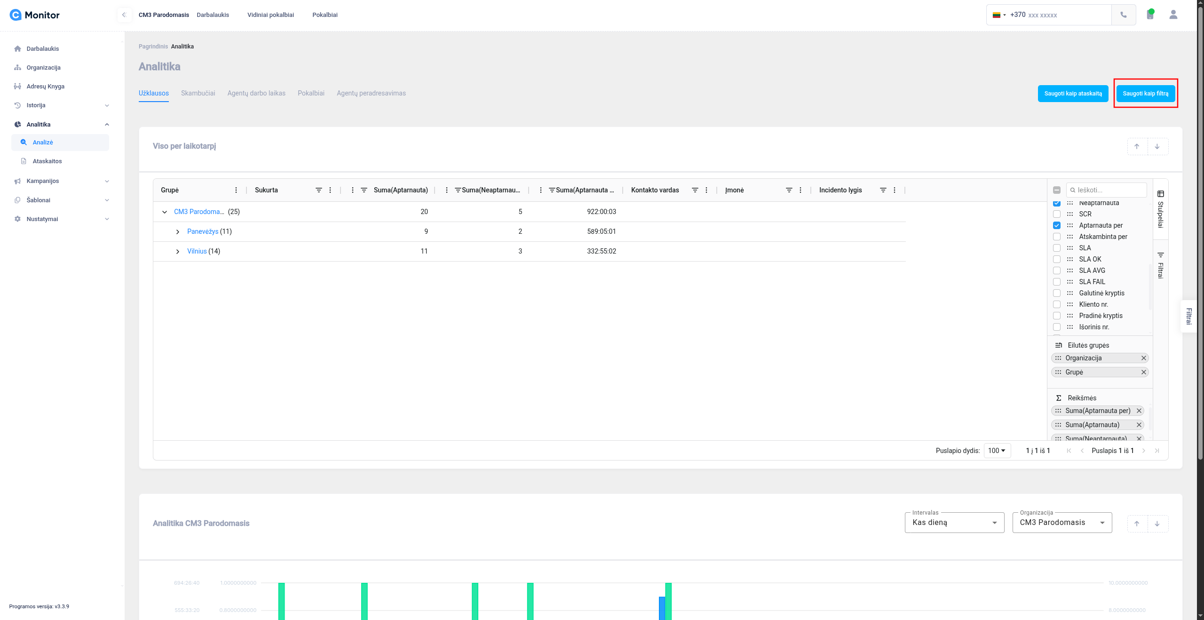Expand the Vilnius group row
This screenshot has height=620, width=1204.
pyautogui.click(x=178, y=252)
